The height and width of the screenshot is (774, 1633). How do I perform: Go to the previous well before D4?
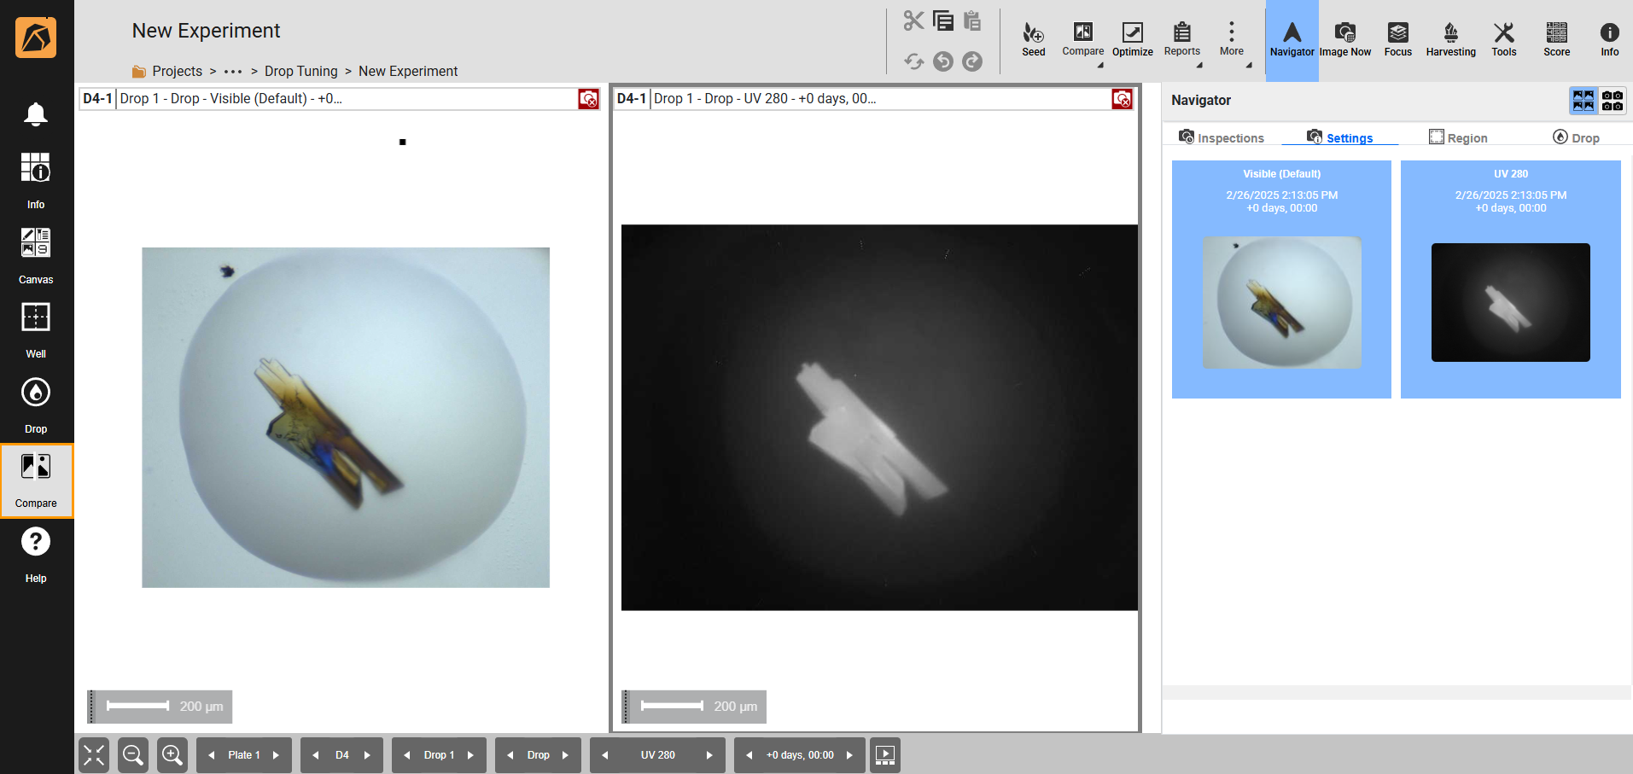pos(316,755)
